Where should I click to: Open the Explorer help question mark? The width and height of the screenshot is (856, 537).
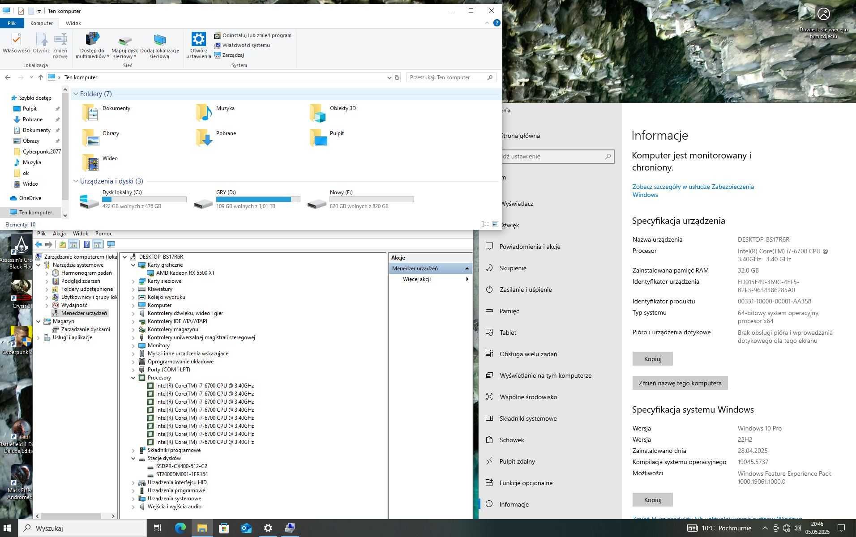(x=496, y=23)
